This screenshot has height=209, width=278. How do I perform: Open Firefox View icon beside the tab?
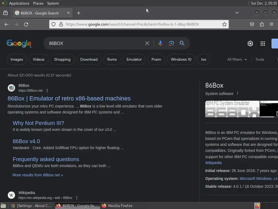pos(5,13)
